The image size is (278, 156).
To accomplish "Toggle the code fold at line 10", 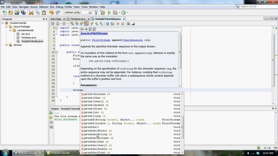I will coord(57,52).
